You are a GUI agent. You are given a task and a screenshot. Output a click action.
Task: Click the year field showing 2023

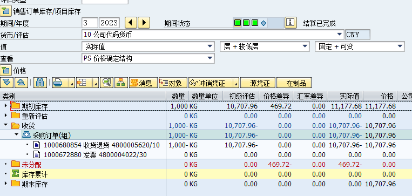click(x=109, y=23)
